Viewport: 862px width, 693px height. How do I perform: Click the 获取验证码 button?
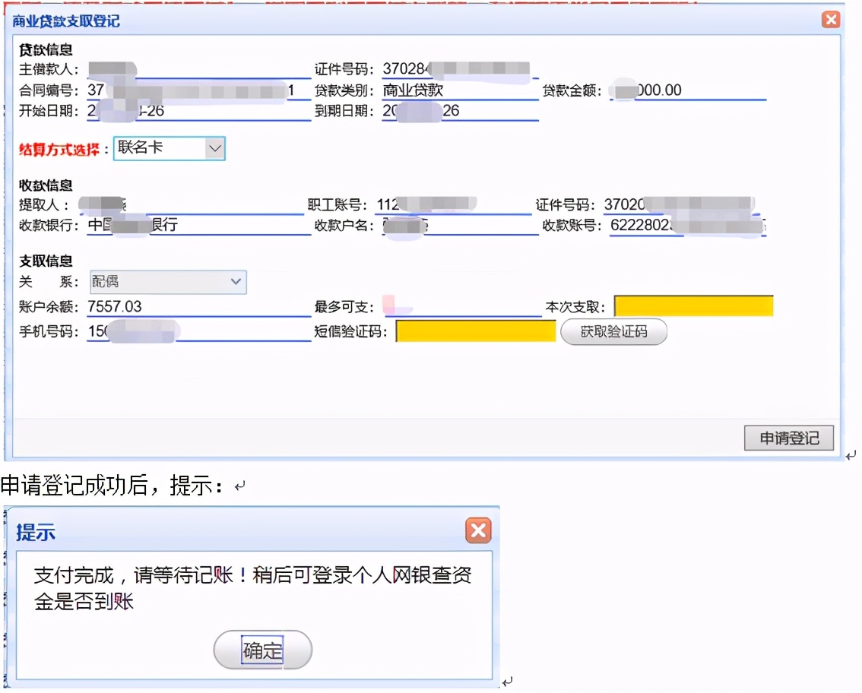click(613, 331)
